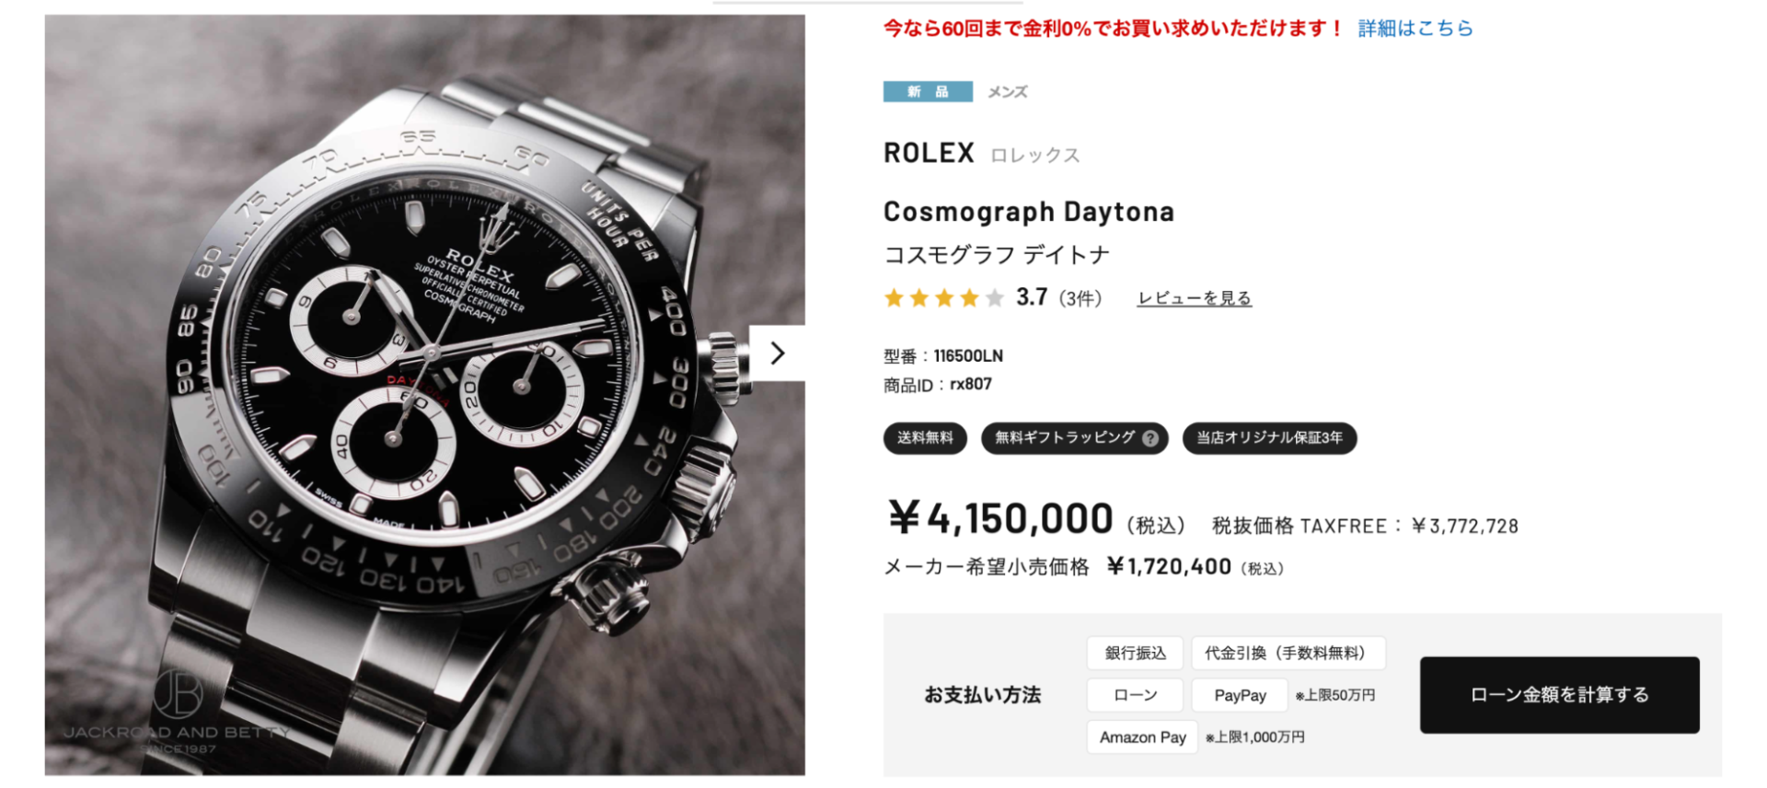This screenshot has width=1767, height=788.
Task: Select the 銀行振込 payment option
Action: [1135, 653]
